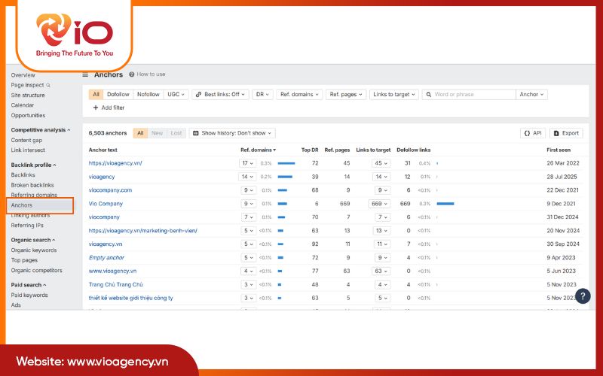The width and height of the screenshot is (603, 376).
Task: Collapse the Paid search section
Action: pos(29,285)
